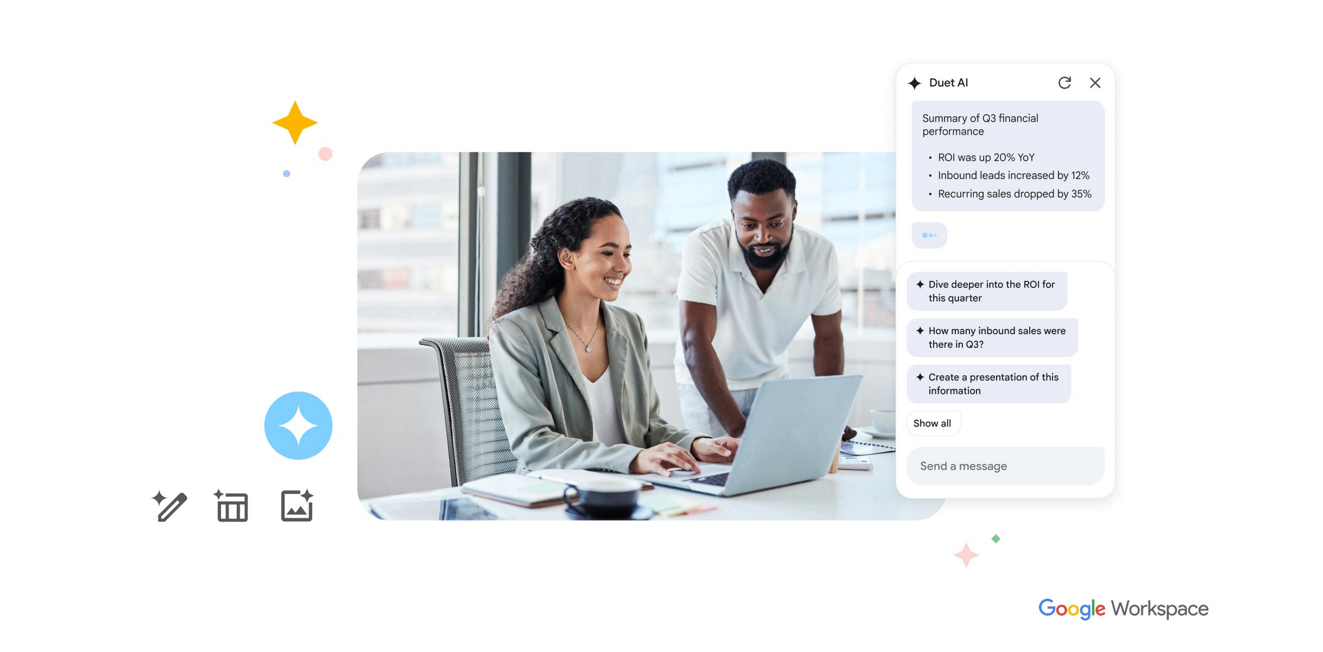Click the edit/write tool icon
Viewport: 1323px width, 652px height.
(x=168, y=507)
